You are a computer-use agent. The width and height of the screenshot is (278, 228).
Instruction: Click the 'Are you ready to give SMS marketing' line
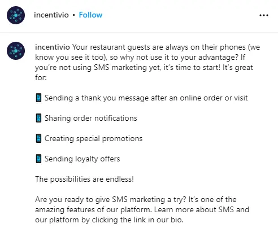tap(136, 200)
